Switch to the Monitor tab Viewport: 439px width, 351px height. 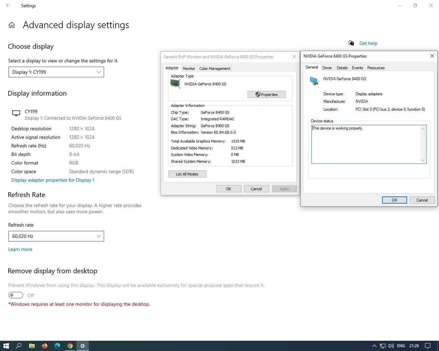[189, 69]
